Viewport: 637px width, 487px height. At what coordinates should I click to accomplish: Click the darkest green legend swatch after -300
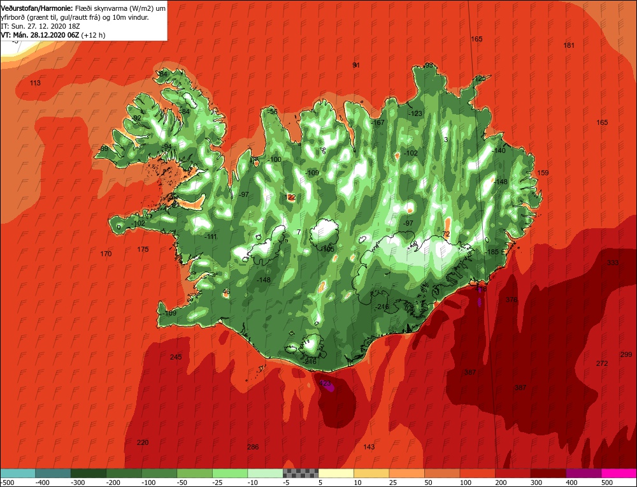tap(88, 473)
